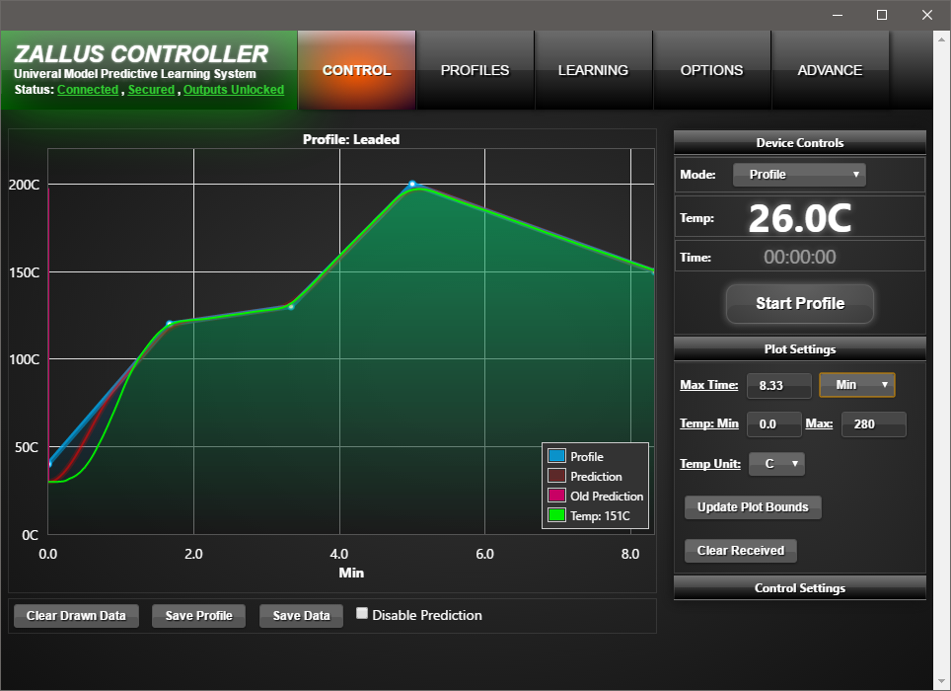The image size is (951, 691).
Task: Click the Save Profile button
Action: [199, 616]
